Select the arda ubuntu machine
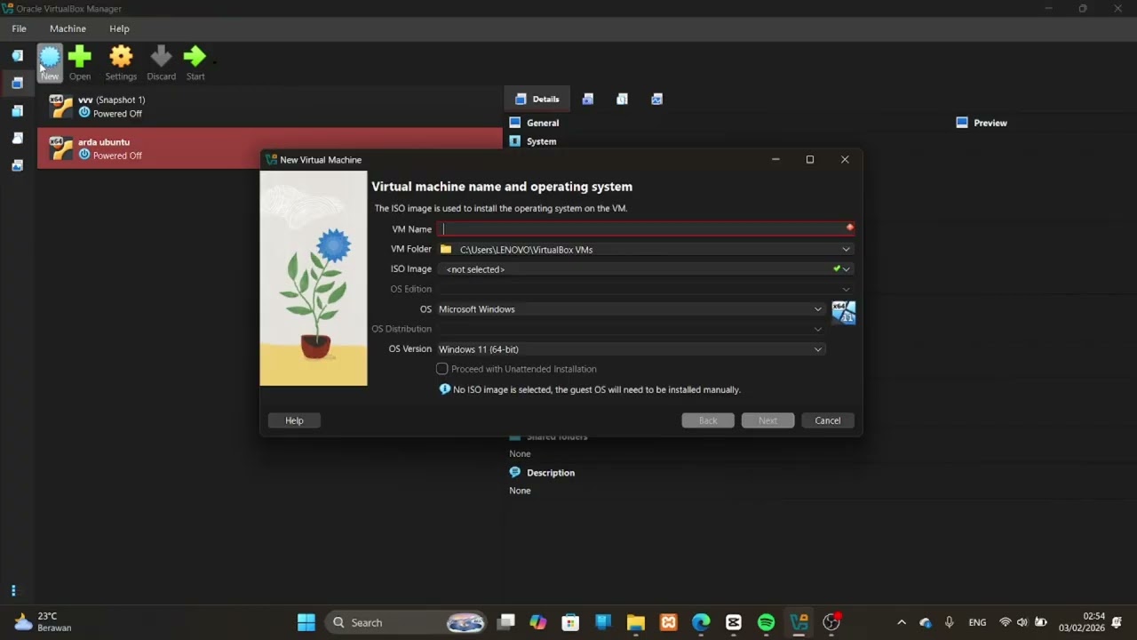 [x=270, y=148]
